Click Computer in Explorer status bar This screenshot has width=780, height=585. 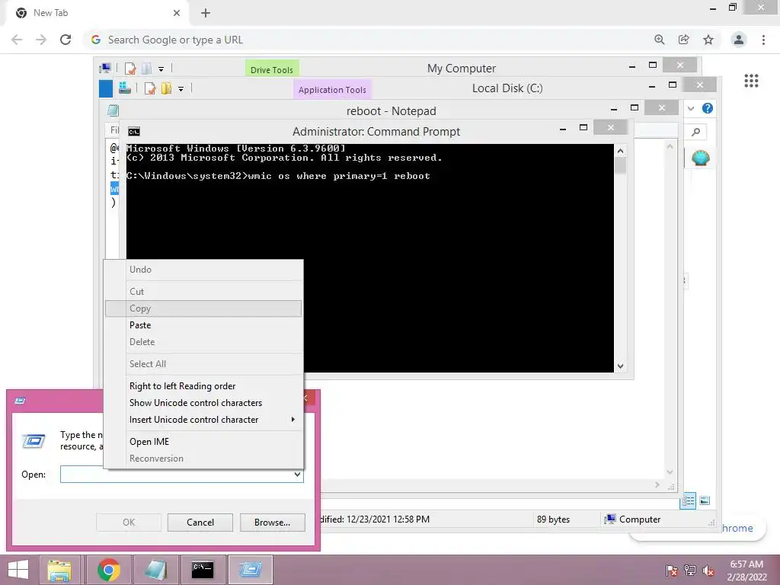pos(632,519)
